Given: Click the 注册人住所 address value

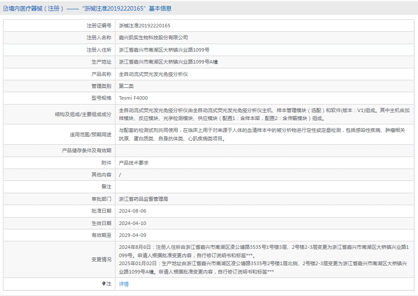Looking at the screenshot, I should click(164, 50).
